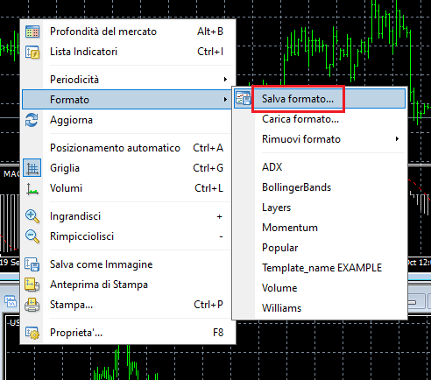Click the Profondità del mercato icon
The image size is (431, 380).
[x=32, y=32]
